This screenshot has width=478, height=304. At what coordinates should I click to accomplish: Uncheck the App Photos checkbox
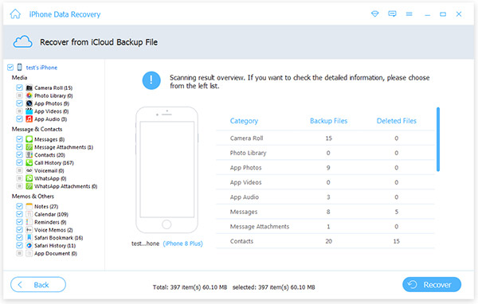[19, 103]
